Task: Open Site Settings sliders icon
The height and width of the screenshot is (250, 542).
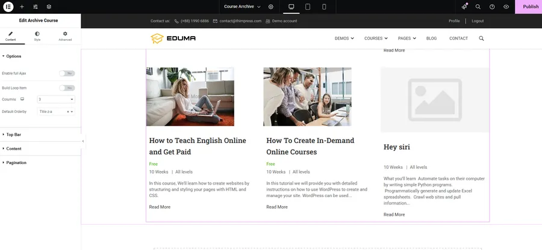Action: (x=36, y=7)
